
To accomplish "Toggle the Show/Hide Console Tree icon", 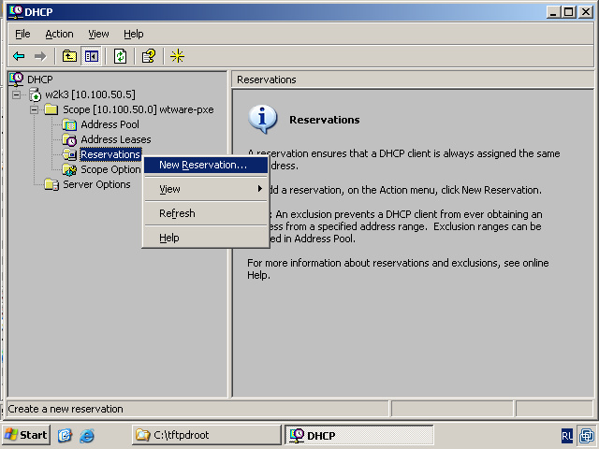I will 92,56.
